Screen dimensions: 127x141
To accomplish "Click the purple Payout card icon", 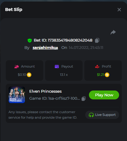I will click(x=57, y=66).
